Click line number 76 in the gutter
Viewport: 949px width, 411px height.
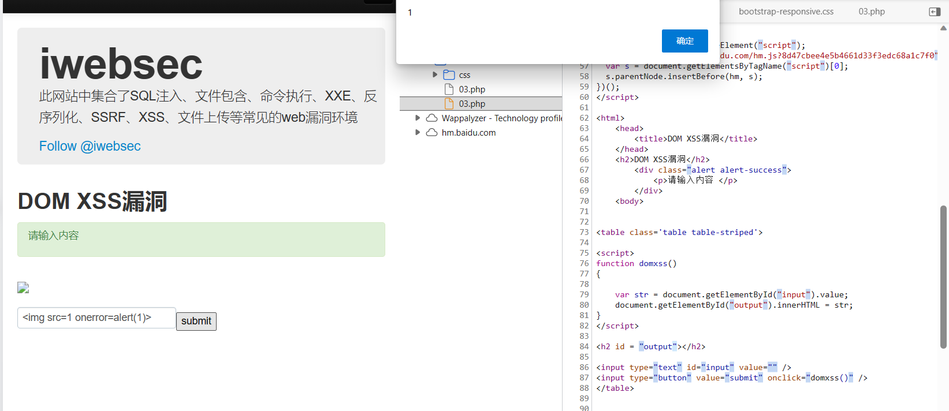(584, 263)
